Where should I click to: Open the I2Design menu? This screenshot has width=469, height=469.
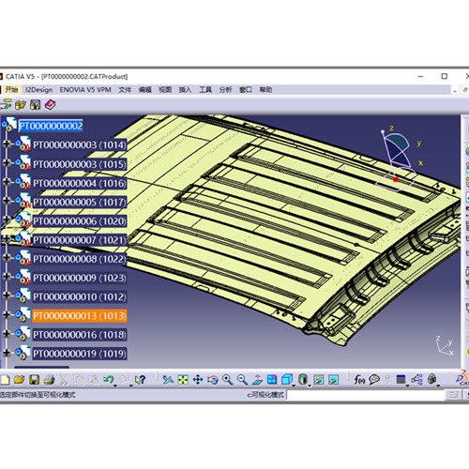(38, 90)
